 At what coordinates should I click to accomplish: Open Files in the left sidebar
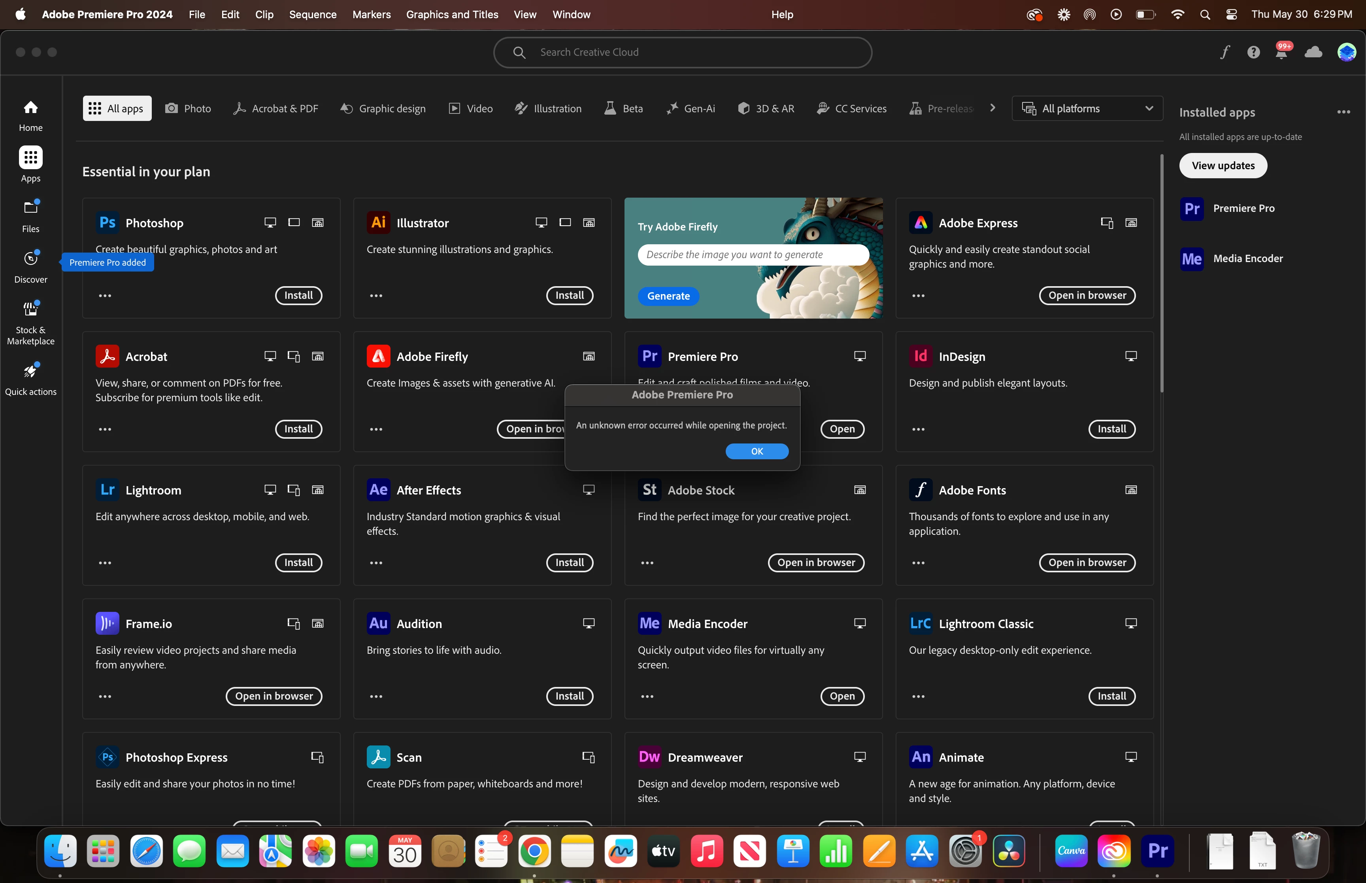(30, 215)
